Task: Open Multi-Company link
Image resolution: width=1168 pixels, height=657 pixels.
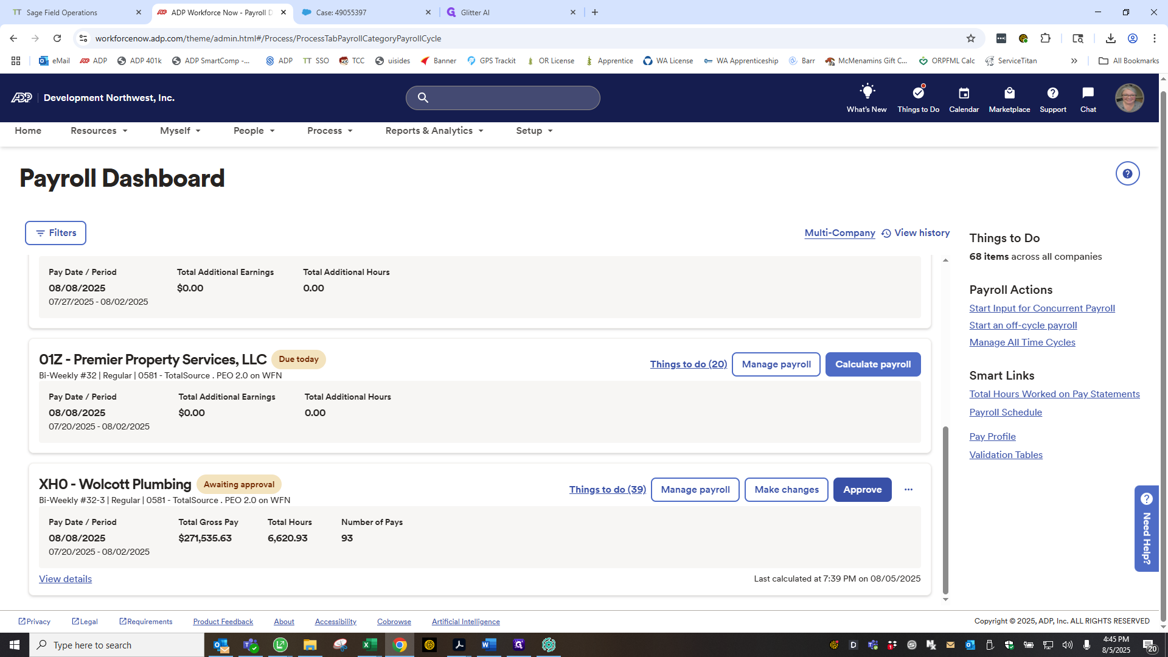Action: (839, 233)
